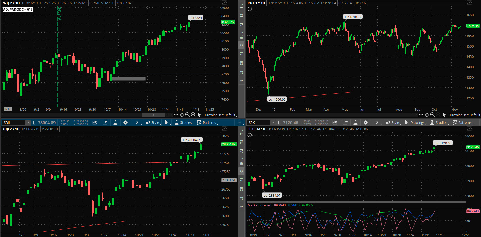Toggle the DB side tab beside /NQ chart
This screenshot has width=481, height=237.
[x=241, y=63]
